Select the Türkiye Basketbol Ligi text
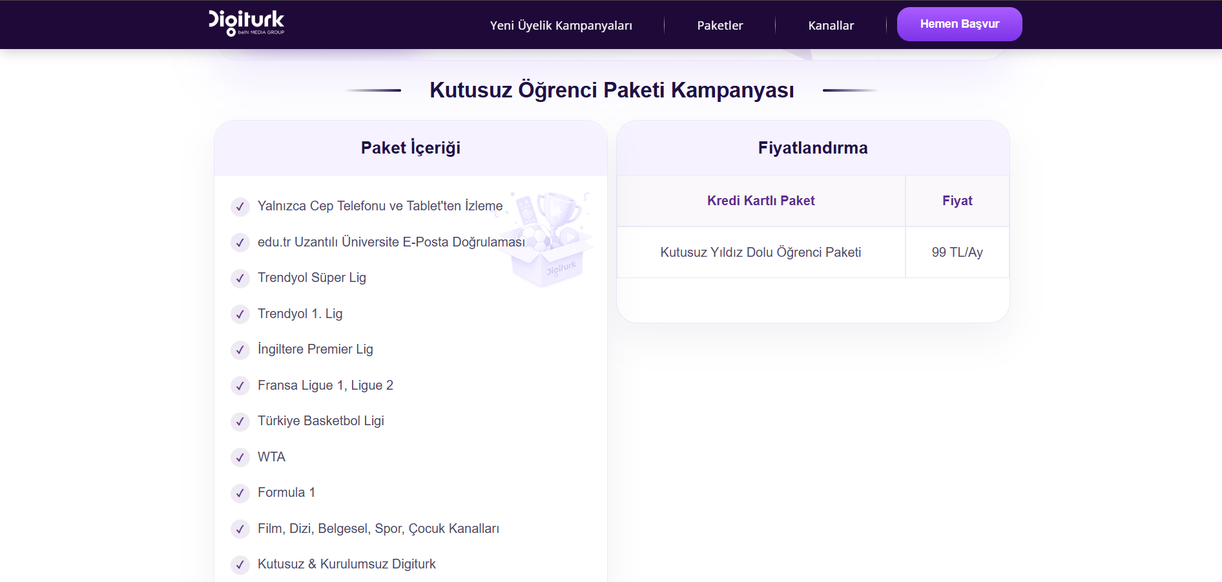 [x=321, y=421]
